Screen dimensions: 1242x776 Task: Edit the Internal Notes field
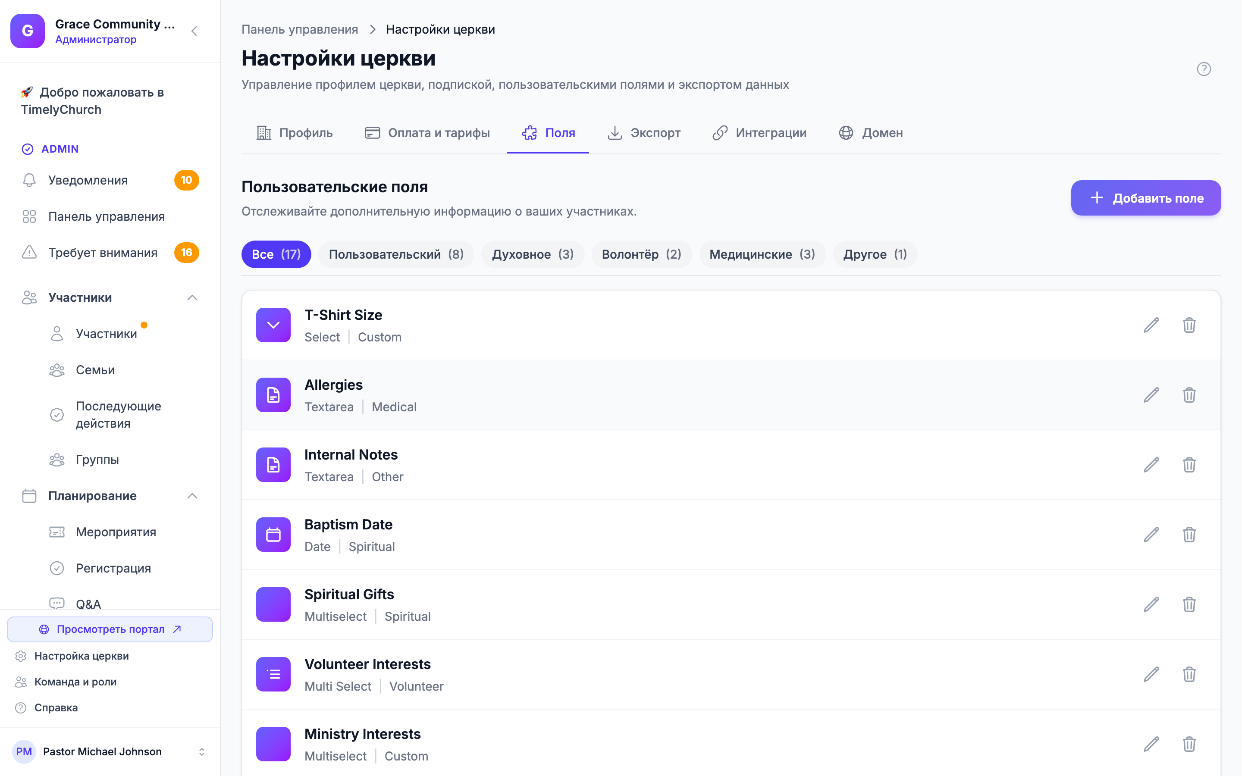tap(1151, 464)
